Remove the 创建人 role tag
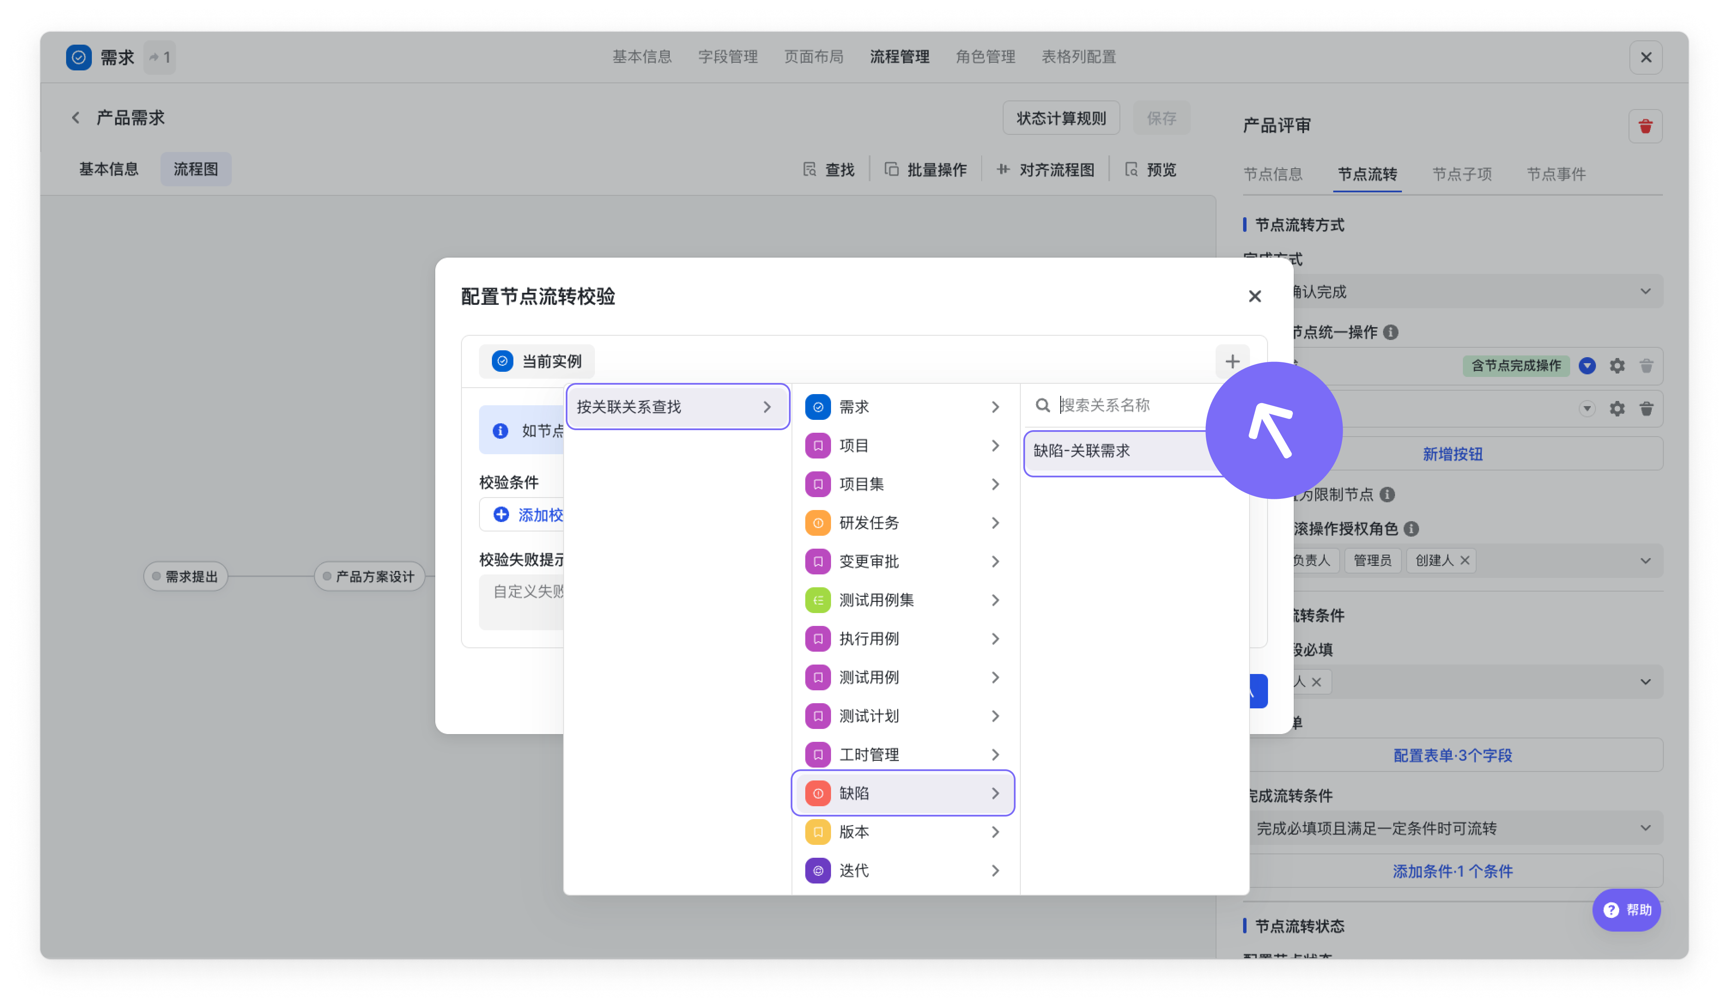The height and width of the screenshot is (1008, 1729). [x=1464, y=561]
